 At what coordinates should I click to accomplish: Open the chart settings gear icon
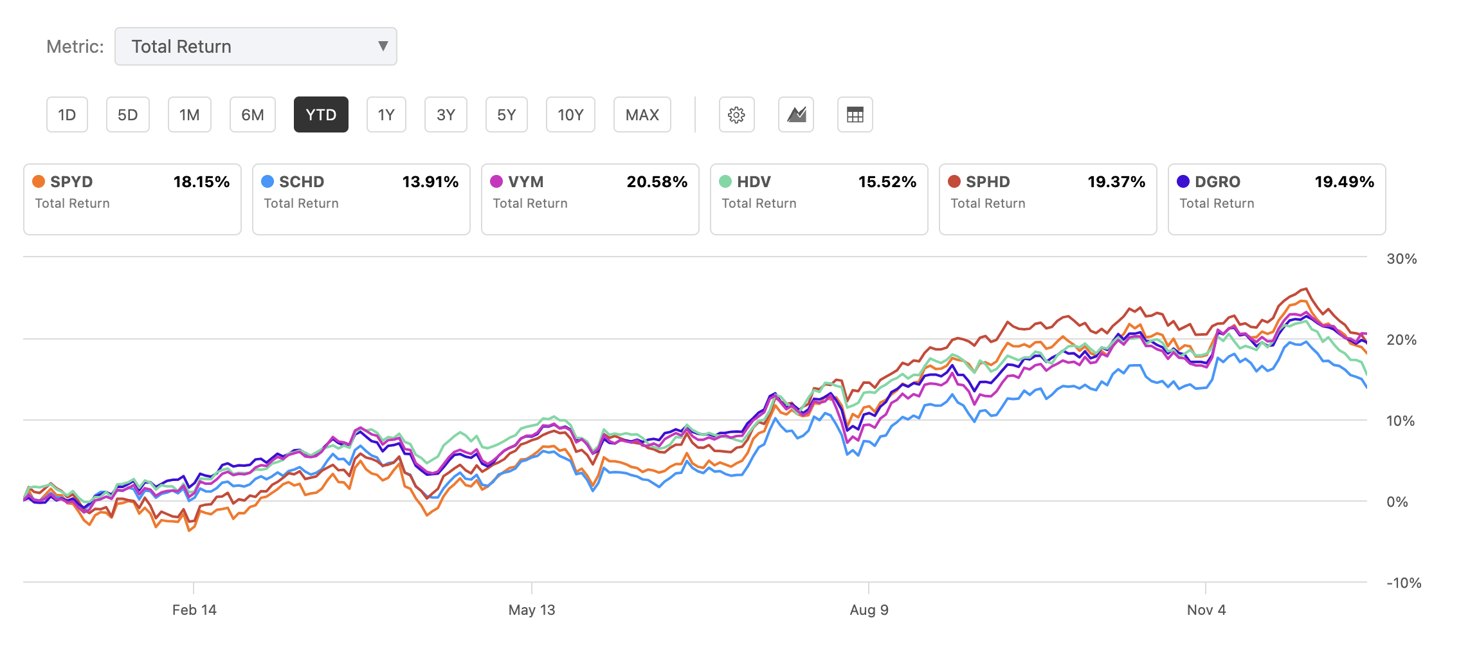736,115
